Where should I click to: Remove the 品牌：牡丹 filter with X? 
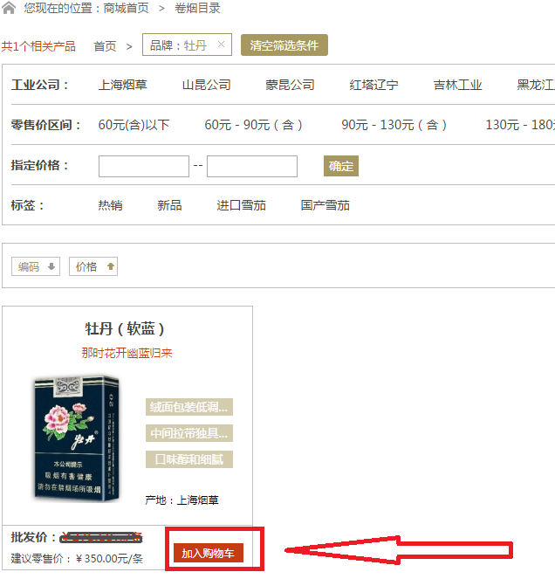coord(221,45)
